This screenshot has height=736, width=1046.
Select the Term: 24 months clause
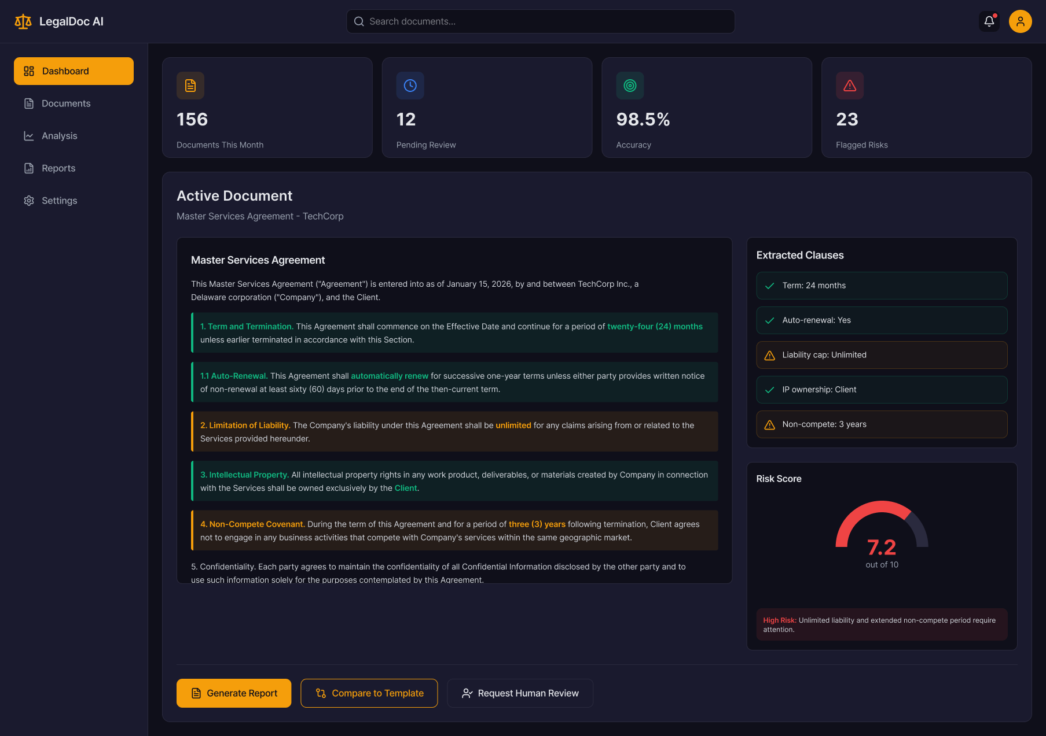(881, 286)
